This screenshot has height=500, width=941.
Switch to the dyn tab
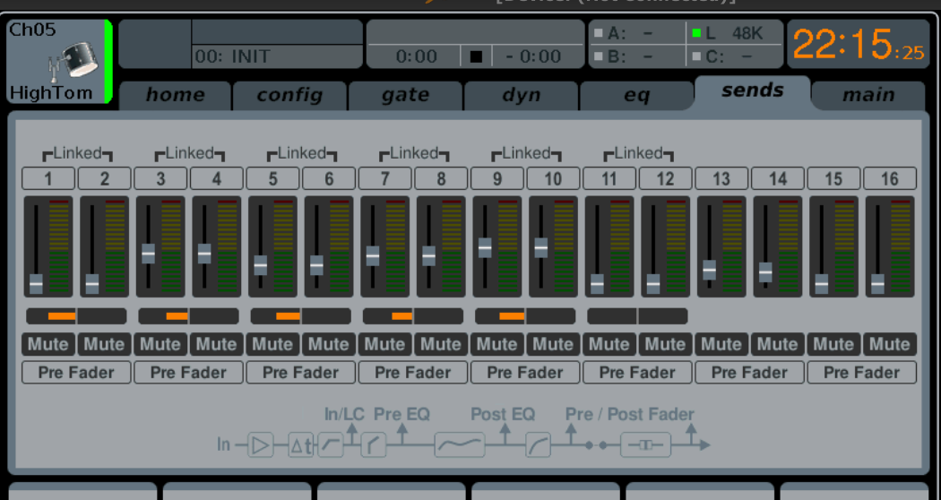[x=522, y=96]
